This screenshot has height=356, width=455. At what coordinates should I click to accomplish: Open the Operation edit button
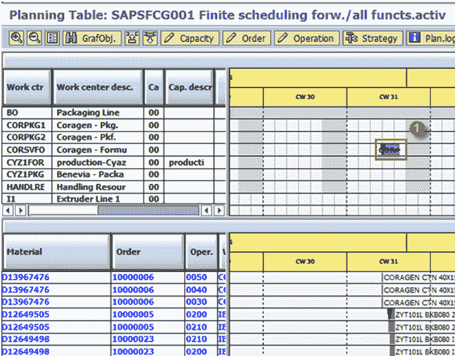click(307, 38)
